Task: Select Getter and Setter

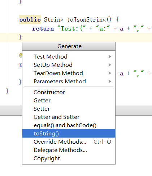Action: click(69, 117)
